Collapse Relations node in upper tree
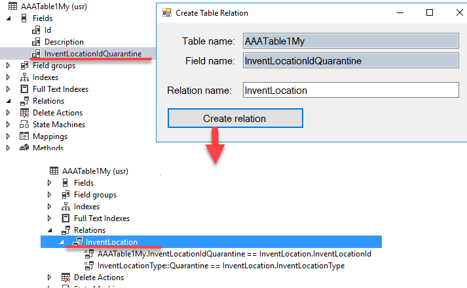 9,101
